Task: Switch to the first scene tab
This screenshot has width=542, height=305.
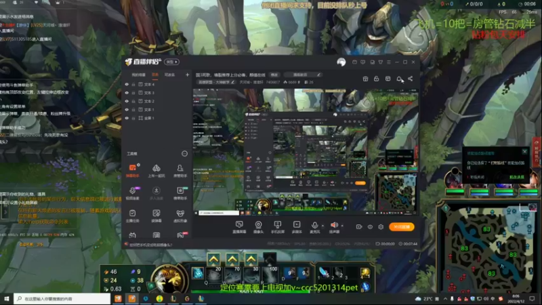Action: 138,75
